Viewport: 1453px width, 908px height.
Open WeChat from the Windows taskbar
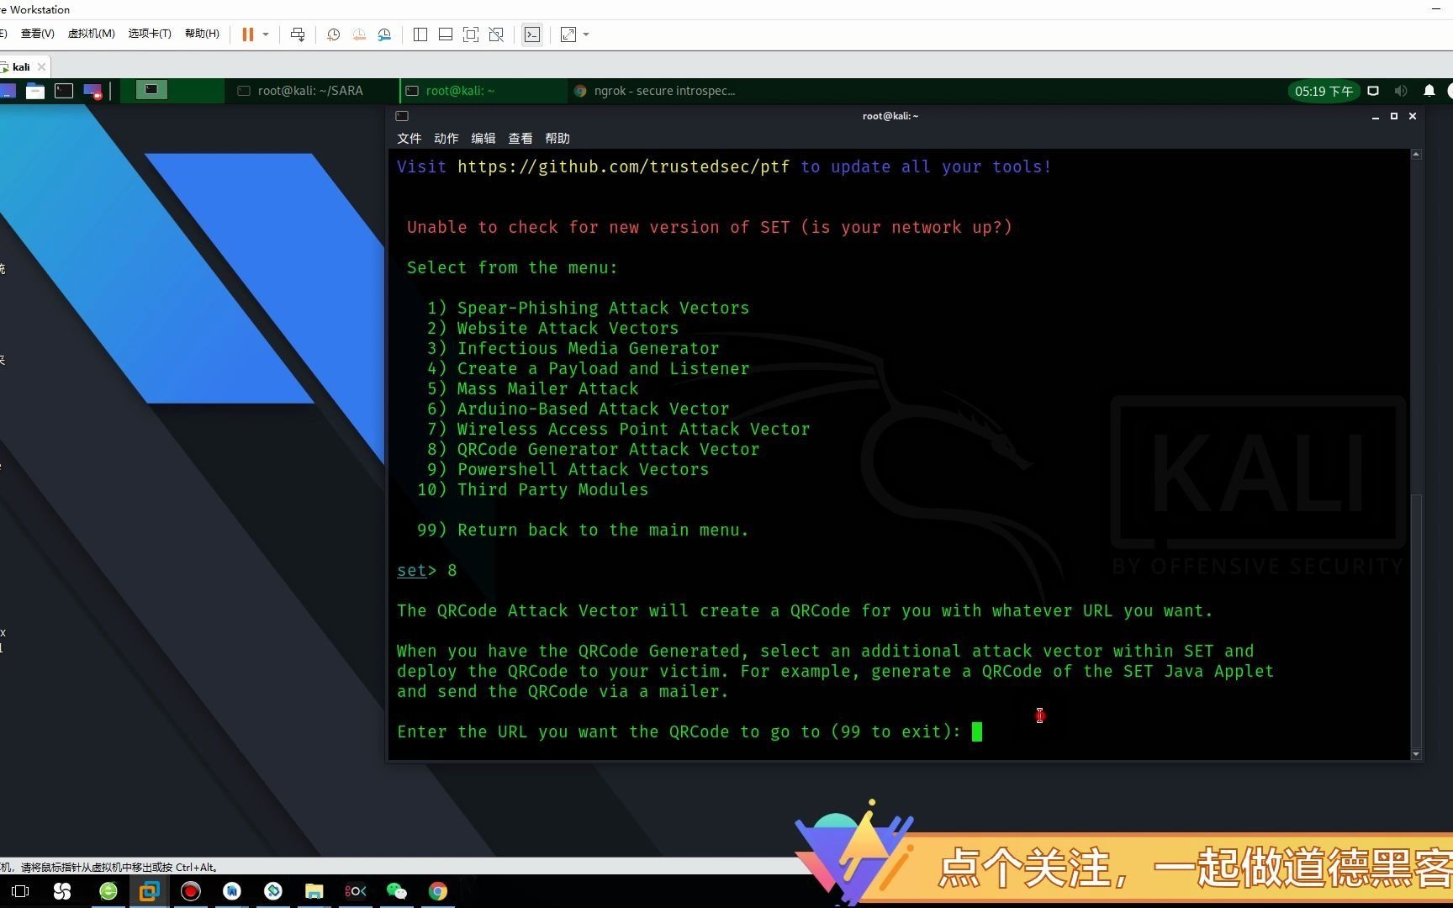(x=397, y=891)
